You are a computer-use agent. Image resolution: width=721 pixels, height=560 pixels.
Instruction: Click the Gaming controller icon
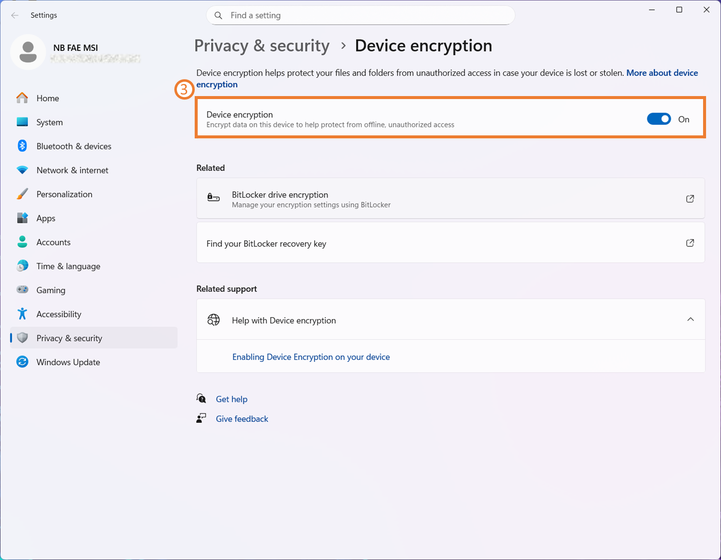22,290
